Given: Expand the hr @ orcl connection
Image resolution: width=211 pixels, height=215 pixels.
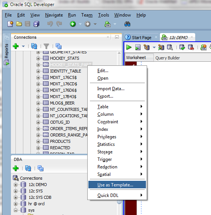Looking at the screenshot, I should click(x=15, y=204).
